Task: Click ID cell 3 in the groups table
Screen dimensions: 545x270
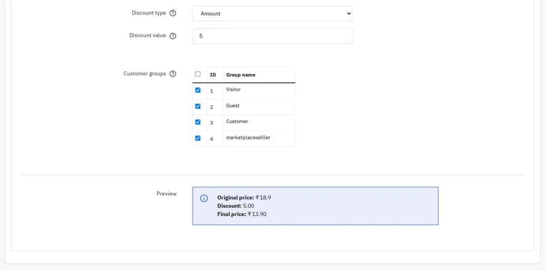Action: tap(216, 123)
